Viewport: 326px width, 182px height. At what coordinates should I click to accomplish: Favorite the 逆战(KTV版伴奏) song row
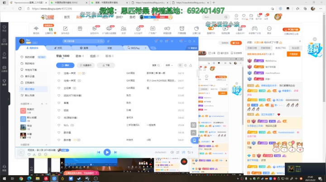point(59,96)
